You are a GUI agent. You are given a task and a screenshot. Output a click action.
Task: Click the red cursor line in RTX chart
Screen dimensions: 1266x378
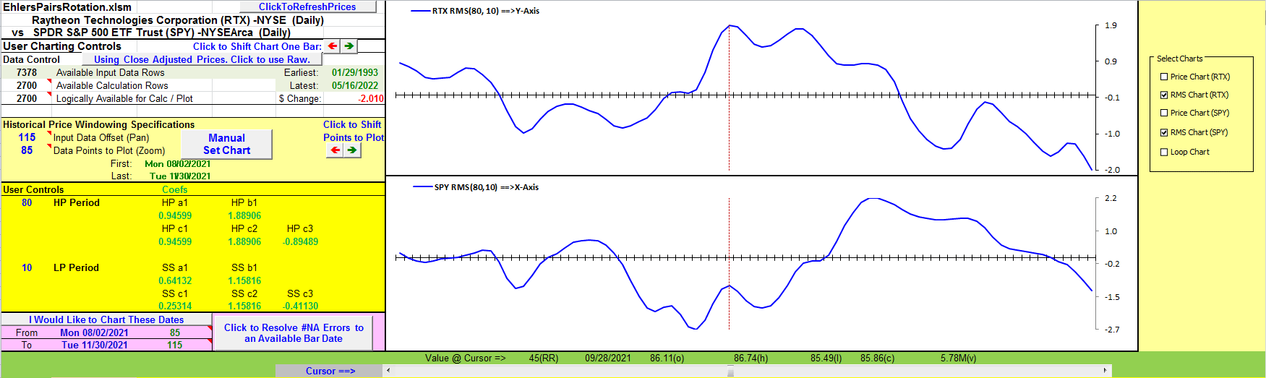click(x=729, y=130)
